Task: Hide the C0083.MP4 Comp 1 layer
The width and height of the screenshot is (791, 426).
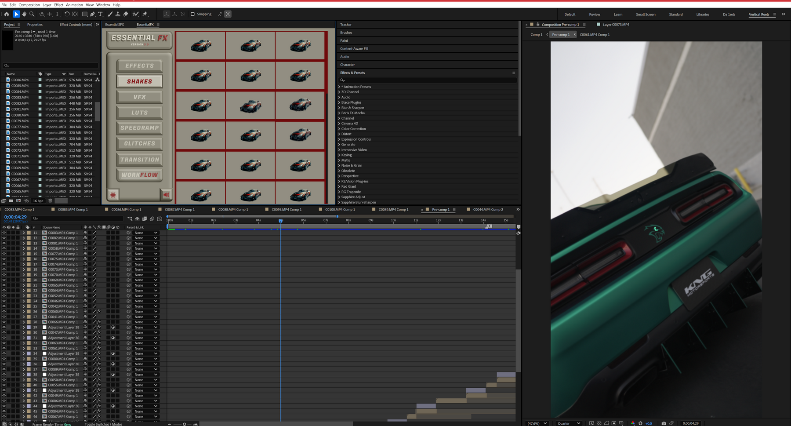Action: point(4,233)
